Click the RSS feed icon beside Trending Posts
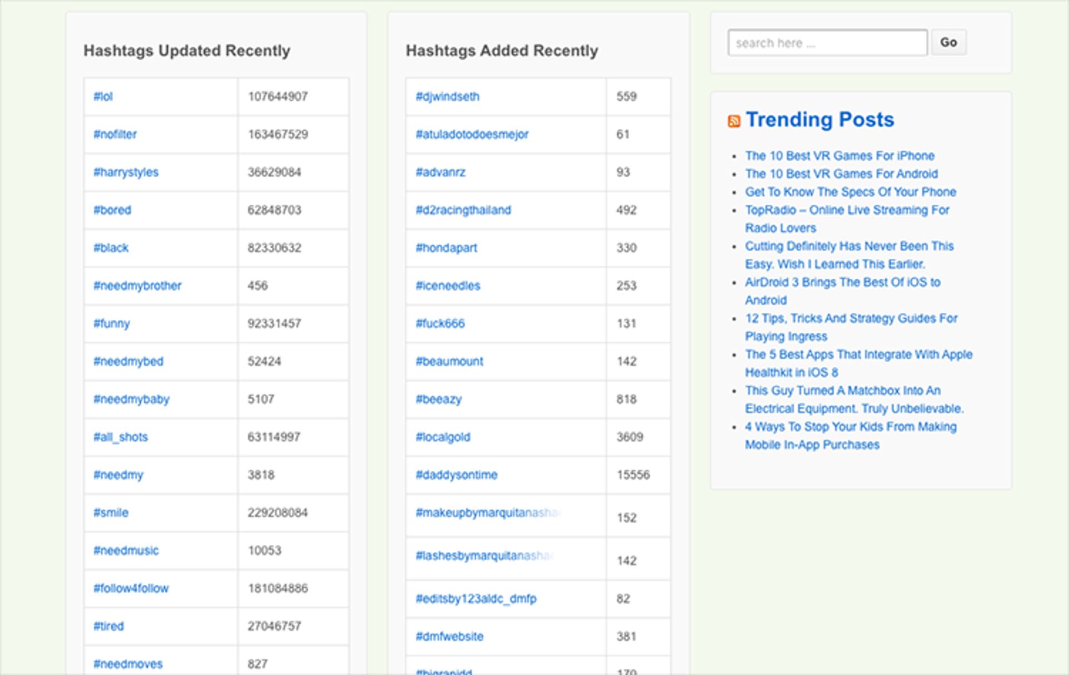Screen dimensions: 1069x675 pos(733,119)
